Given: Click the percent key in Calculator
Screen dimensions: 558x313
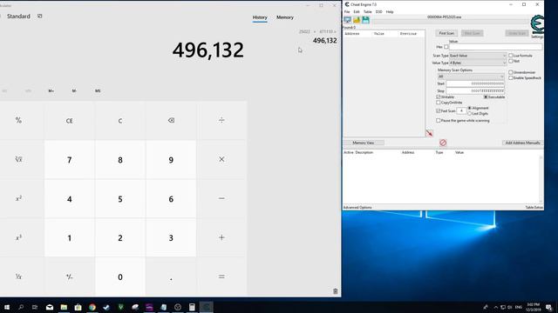Looking at the screenshot, I should [18, 120].
